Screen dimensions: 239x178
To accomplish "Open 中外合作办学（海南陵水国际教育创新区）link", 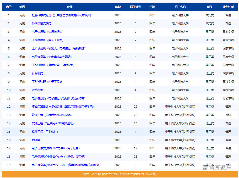I will [66, 165].
